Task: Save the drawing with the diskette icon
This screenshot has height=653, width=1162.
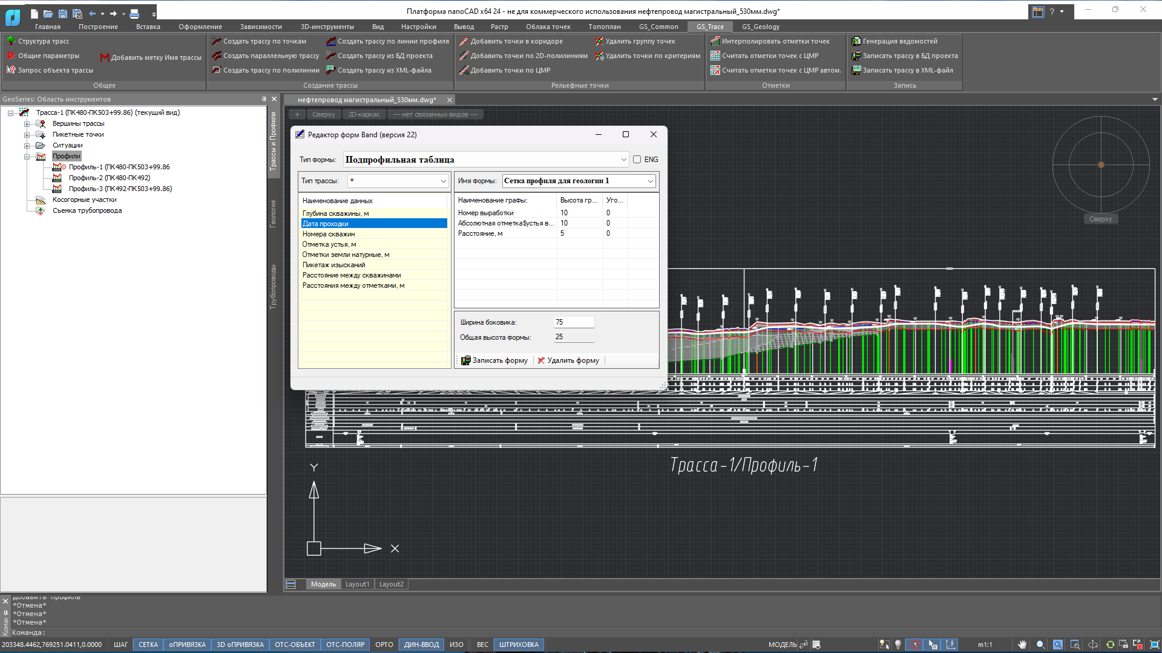Action: 62,13
